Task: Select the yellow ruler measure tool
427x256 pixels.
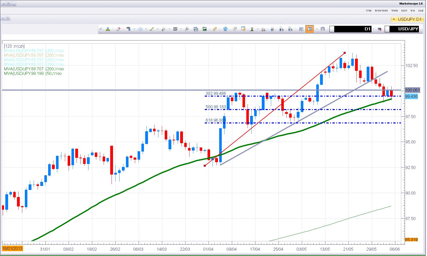Action: click(215, 29)
